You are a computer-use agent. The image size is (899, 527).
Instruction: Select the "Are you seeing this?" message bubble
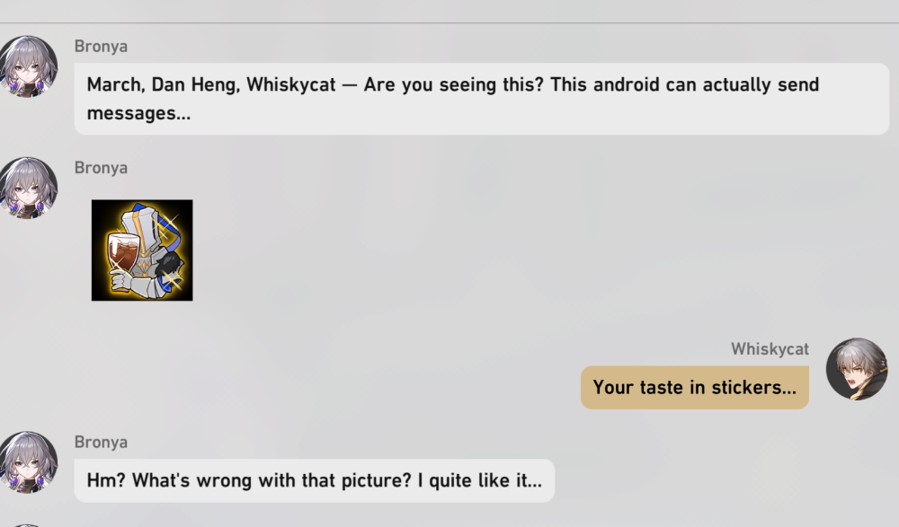(481, 99)
